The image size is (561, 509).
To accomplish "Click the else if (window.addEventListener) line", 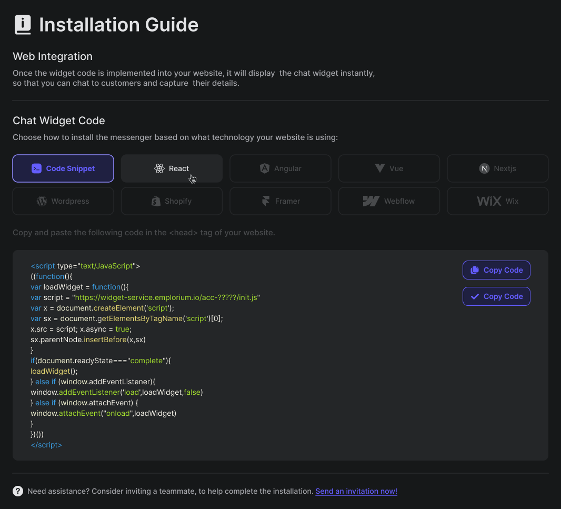I will click(x=93, y=382).
